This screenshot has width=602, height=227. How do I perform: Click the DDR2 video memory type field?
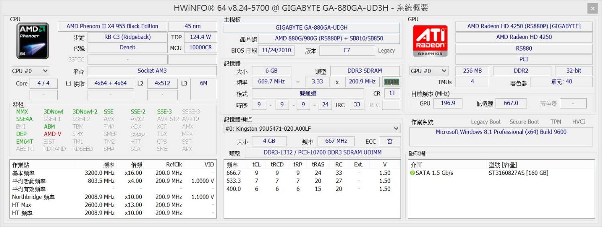click(521, 71)
